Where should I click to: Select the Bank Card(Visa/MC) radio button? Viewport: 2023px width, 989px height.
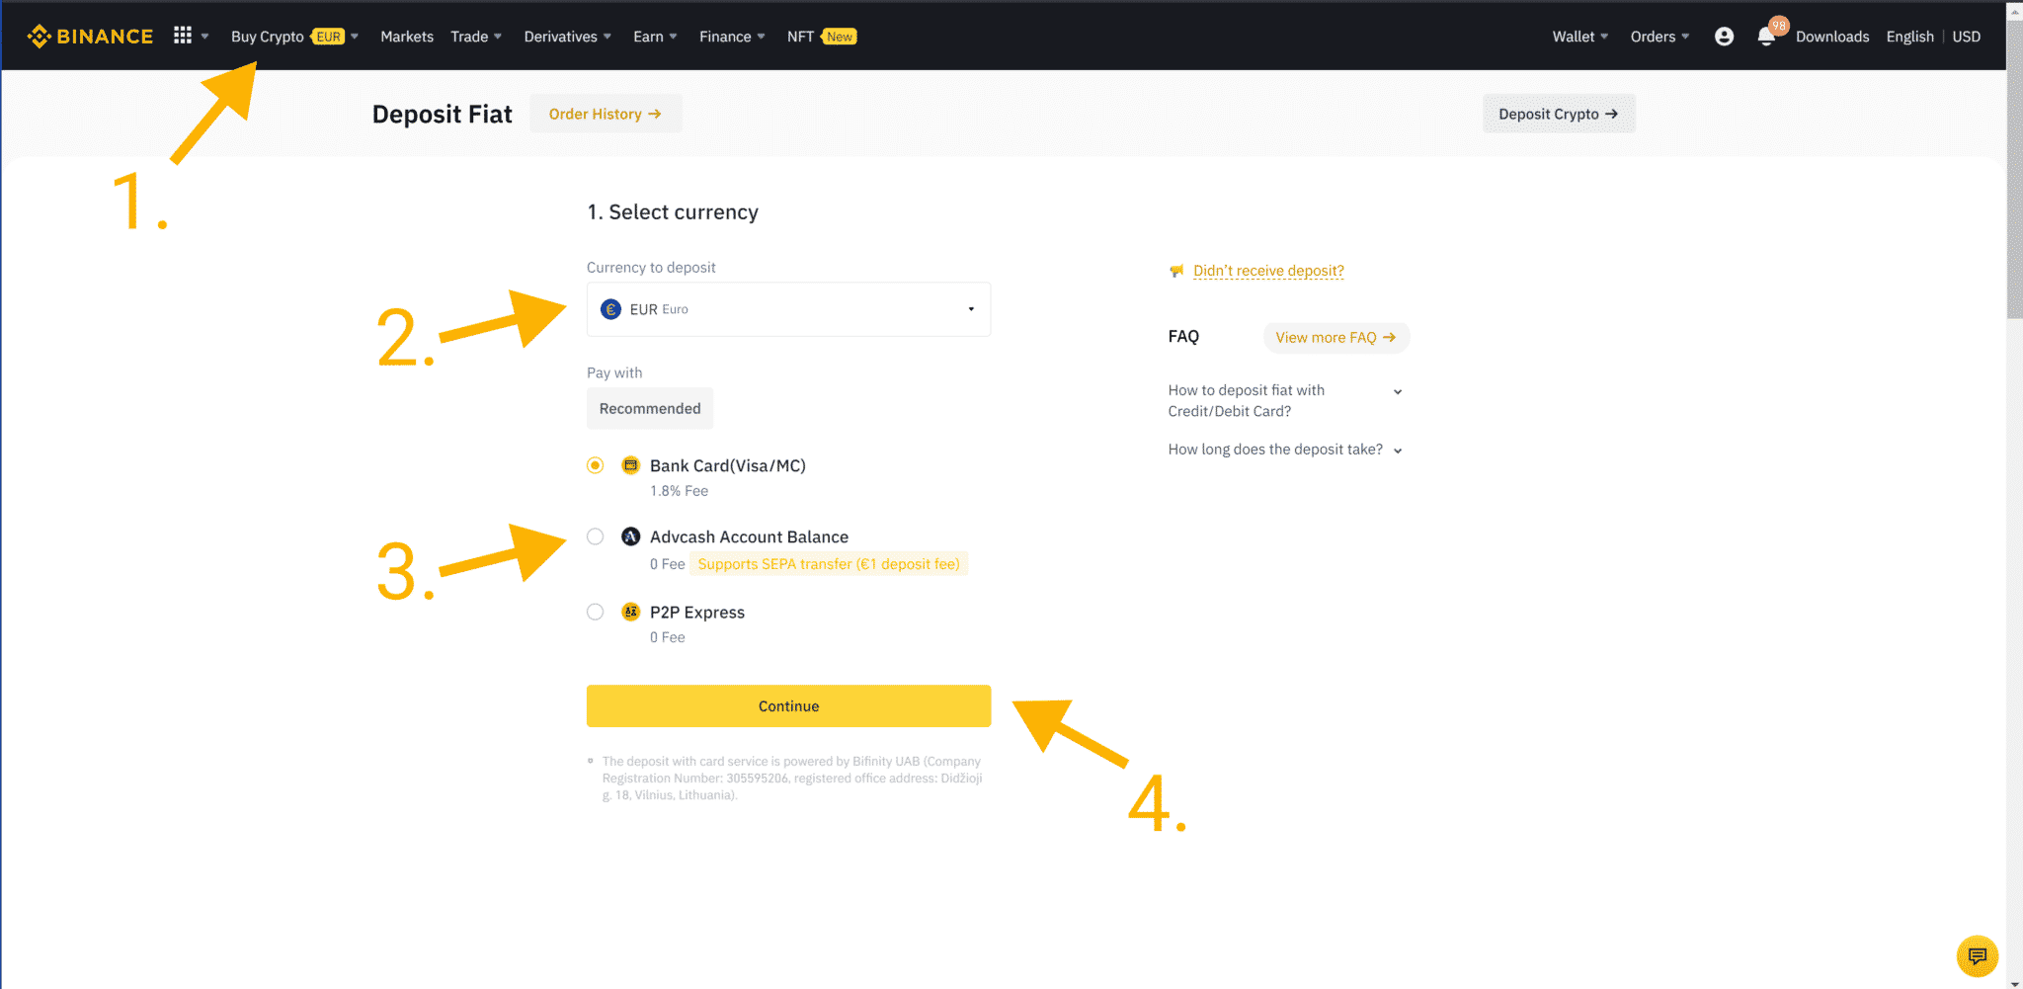point(595,465)
